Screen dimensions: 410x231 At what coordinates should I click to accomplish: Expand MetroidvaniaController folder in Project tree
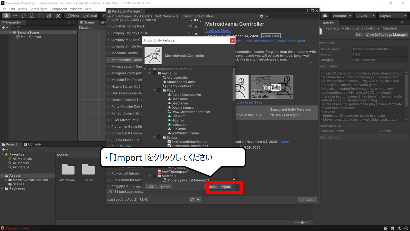click(x=6, y=180)
